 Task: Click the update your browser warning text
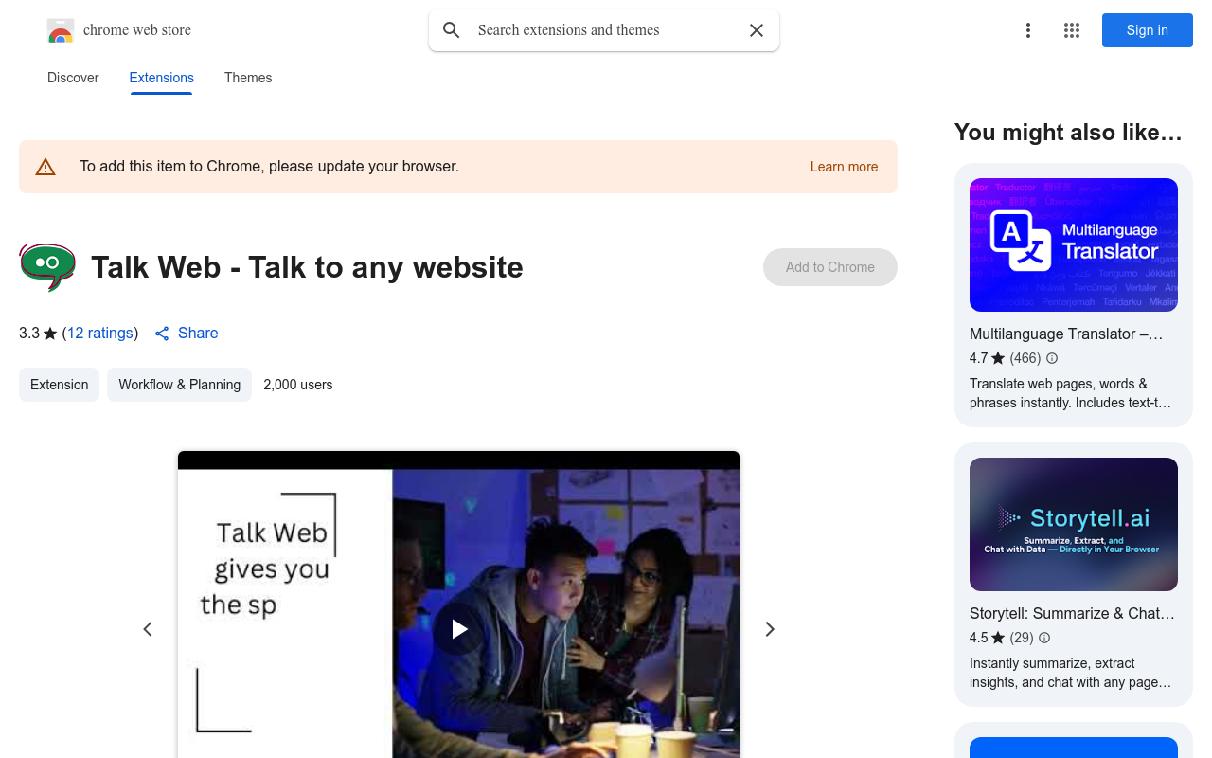click(269, 167)
